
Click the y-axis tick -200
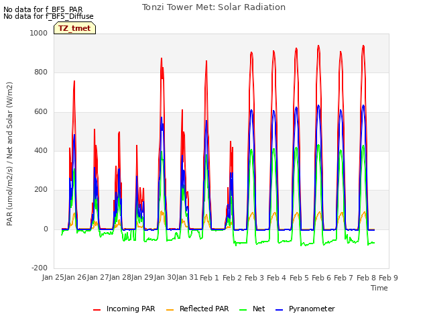coord(40,268)
